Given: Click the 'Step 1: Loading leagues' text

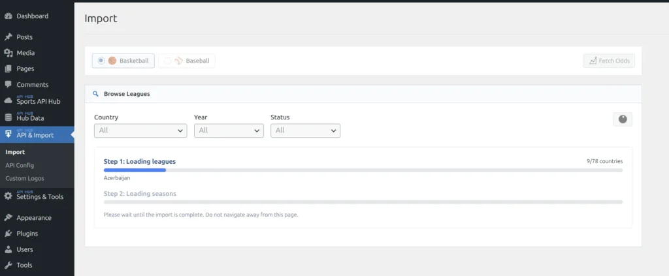Looking at the screenshot, I should click(x=140, y=161).
